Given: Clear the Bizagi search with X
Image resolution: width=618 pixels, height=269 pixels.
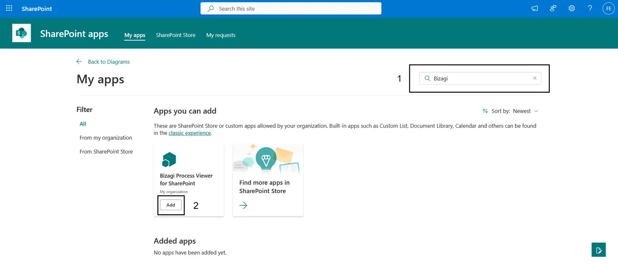Looking at the screenshot, I should (535, 78).
